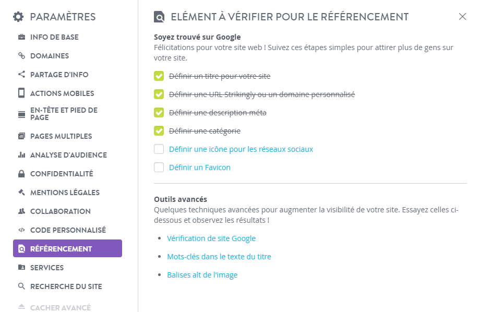Click the code brackets icon for Code personnalisé
Viewport: 480px width, 312px height.
point(21,230)
